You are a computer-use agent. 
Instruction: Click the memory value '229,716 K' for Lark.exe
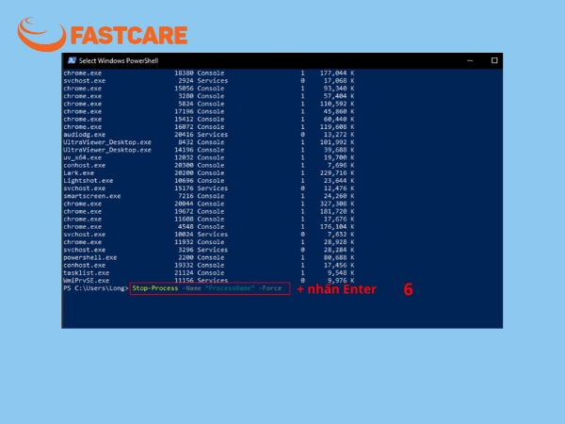point(337,173)
